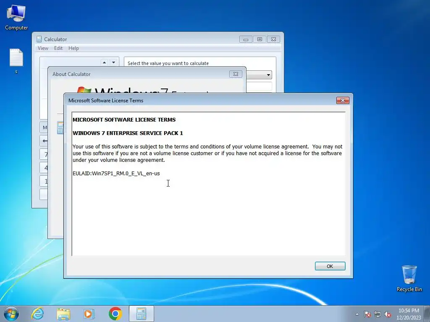Viewport: 430px width, 322px height.
Task: Click the Calculator taskbar button
Action: pos(141,314)
